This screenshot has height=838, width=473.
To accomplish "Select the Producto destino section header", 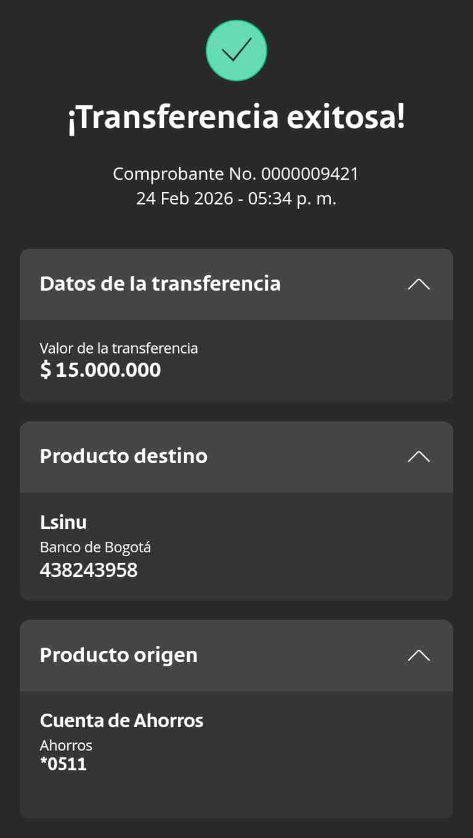I will coord(236,457).
